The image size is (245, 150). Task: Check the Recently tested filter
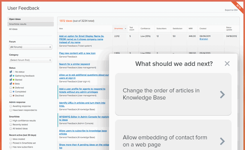(11, 125)
